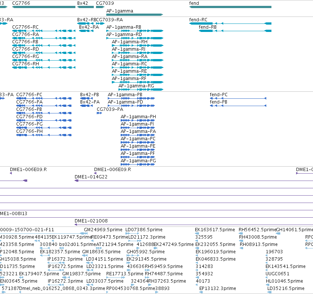The image size is (313, 294).
Task: Open the AP-1gamma-RB transcript label
Action: [124, 27]
